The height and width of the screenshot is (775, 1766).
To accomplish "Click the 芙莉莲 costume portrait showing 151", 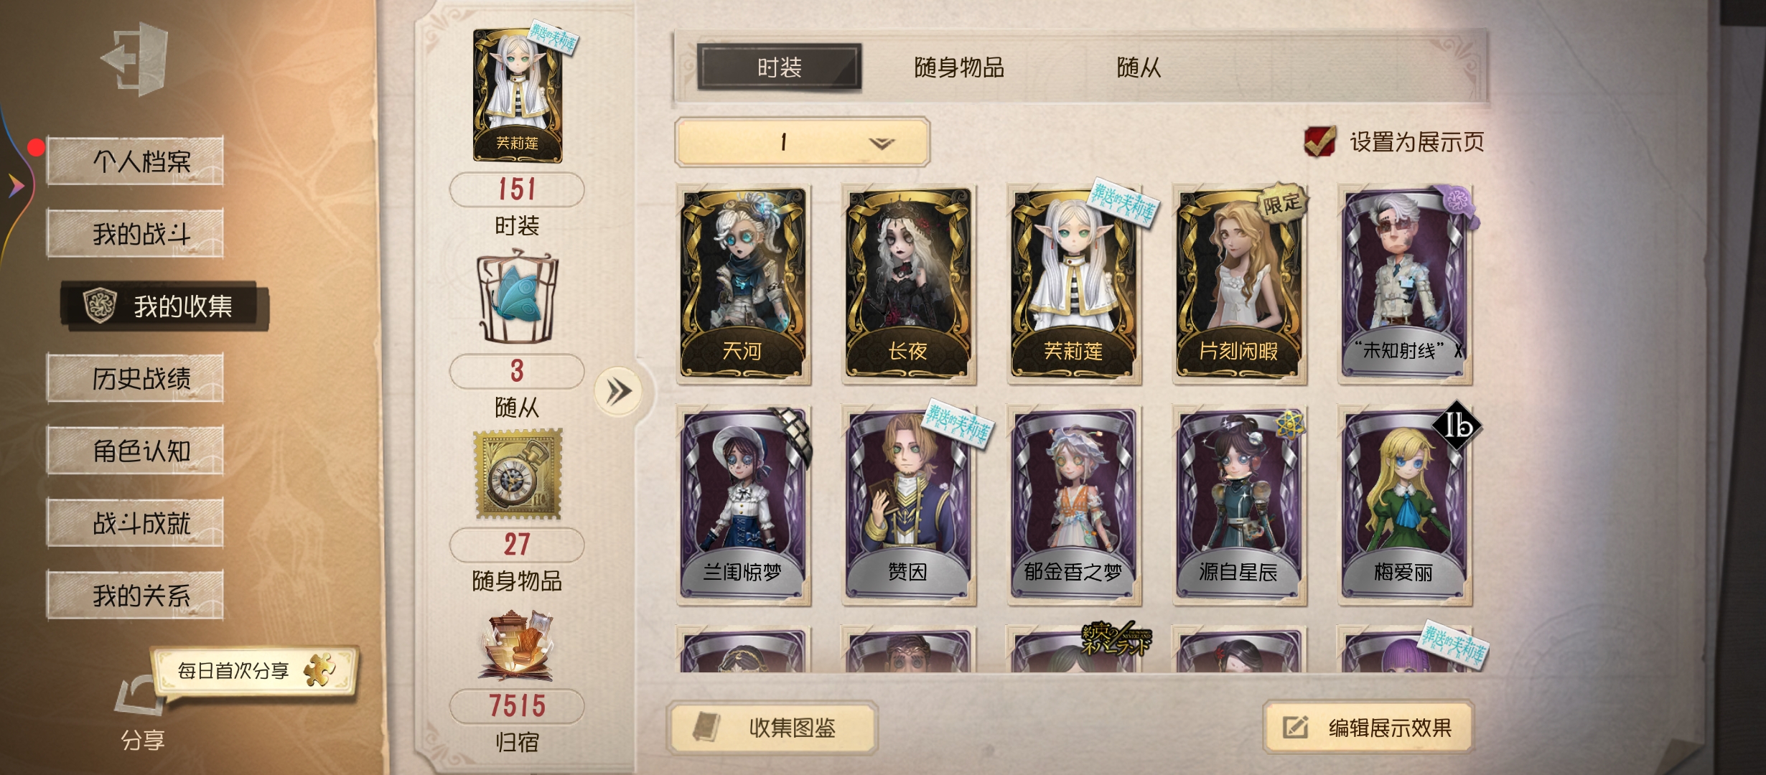I will pyautogui.click(x=518, y=95).
